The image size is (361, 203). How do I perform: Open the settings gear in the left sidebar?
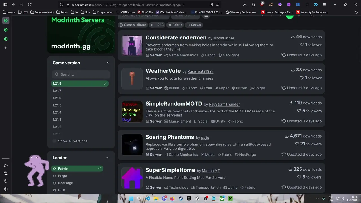[5, 189]
